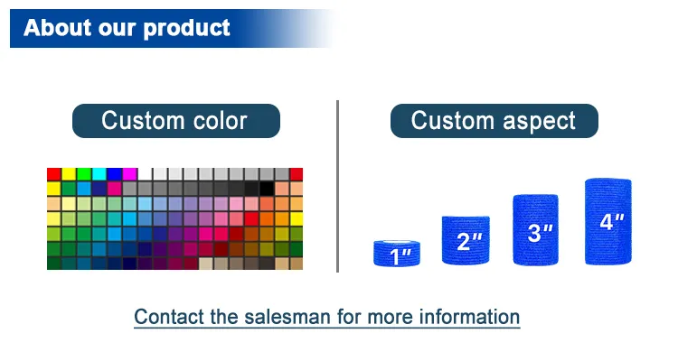Image resolution: width=678 pixels, height=361 pixels.
Task: Select the dark swatch left of black
Action: 251,189
